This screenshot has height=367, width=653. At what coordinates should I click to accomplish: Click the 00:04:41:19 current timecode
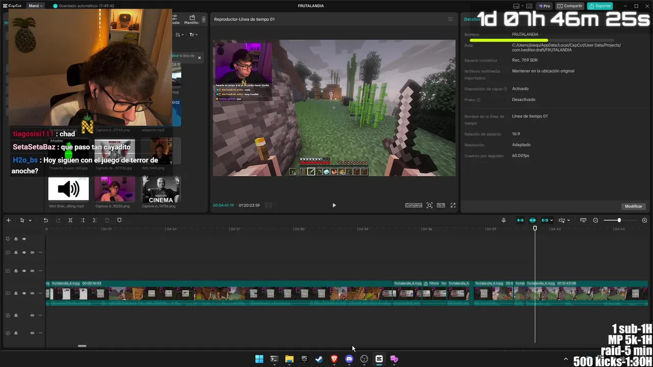(x=223, y=205)
